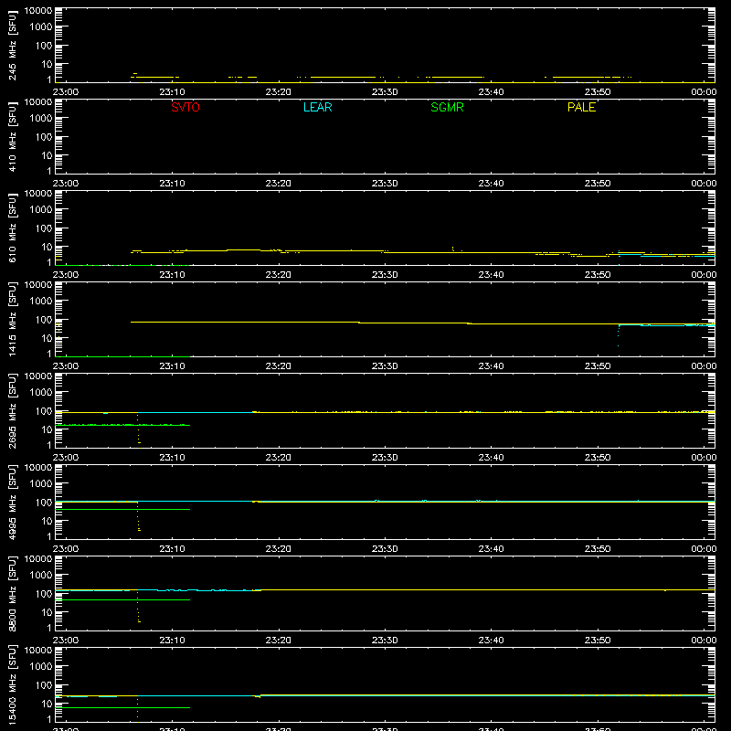The width and height of the screenshot is (731, 731).
Task: Click the 1000 y-axis label of the 410 MHz panel
Action: coord(41,119)
